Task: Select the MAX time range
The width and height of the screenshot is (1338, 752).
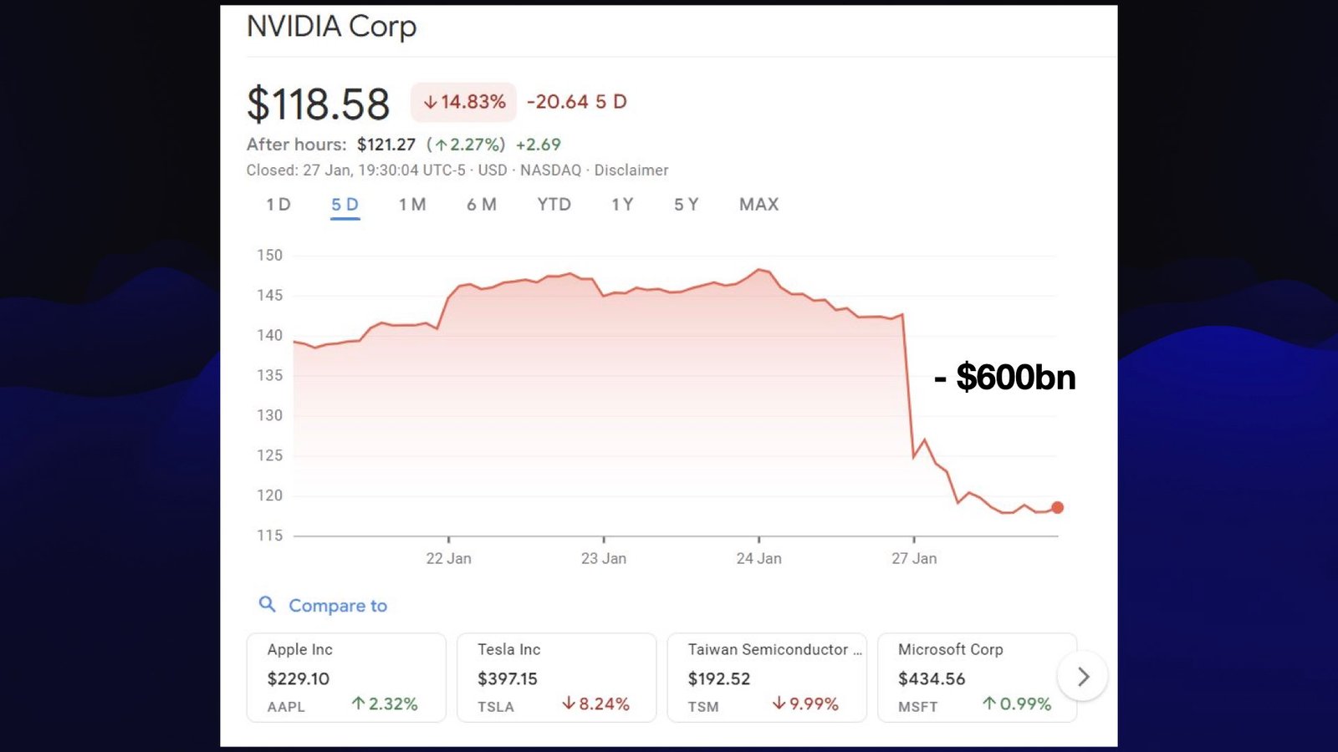Action: pyautogui.click(x=758, y=204)
